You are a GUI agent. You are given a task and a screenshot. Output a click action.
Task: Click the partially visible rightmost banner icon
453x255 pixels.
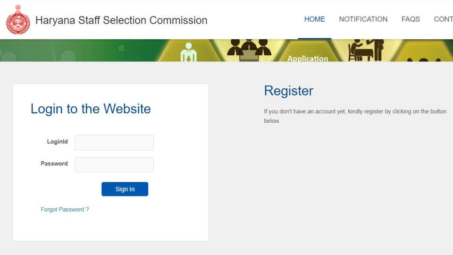pos(423,59)
